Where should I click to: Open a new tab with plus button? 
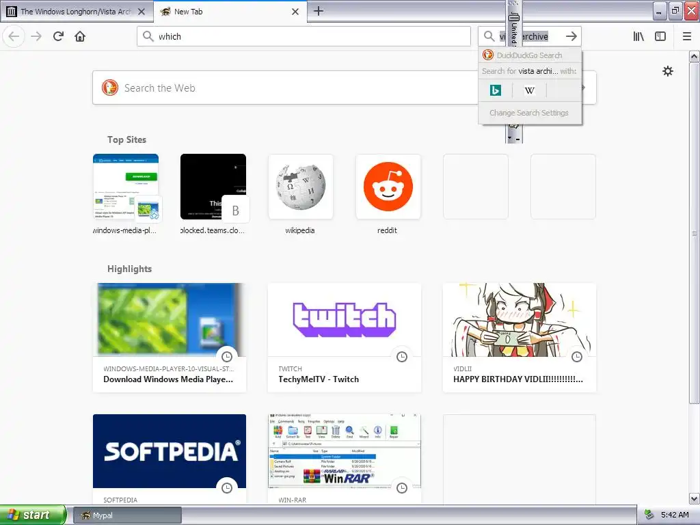319,11
